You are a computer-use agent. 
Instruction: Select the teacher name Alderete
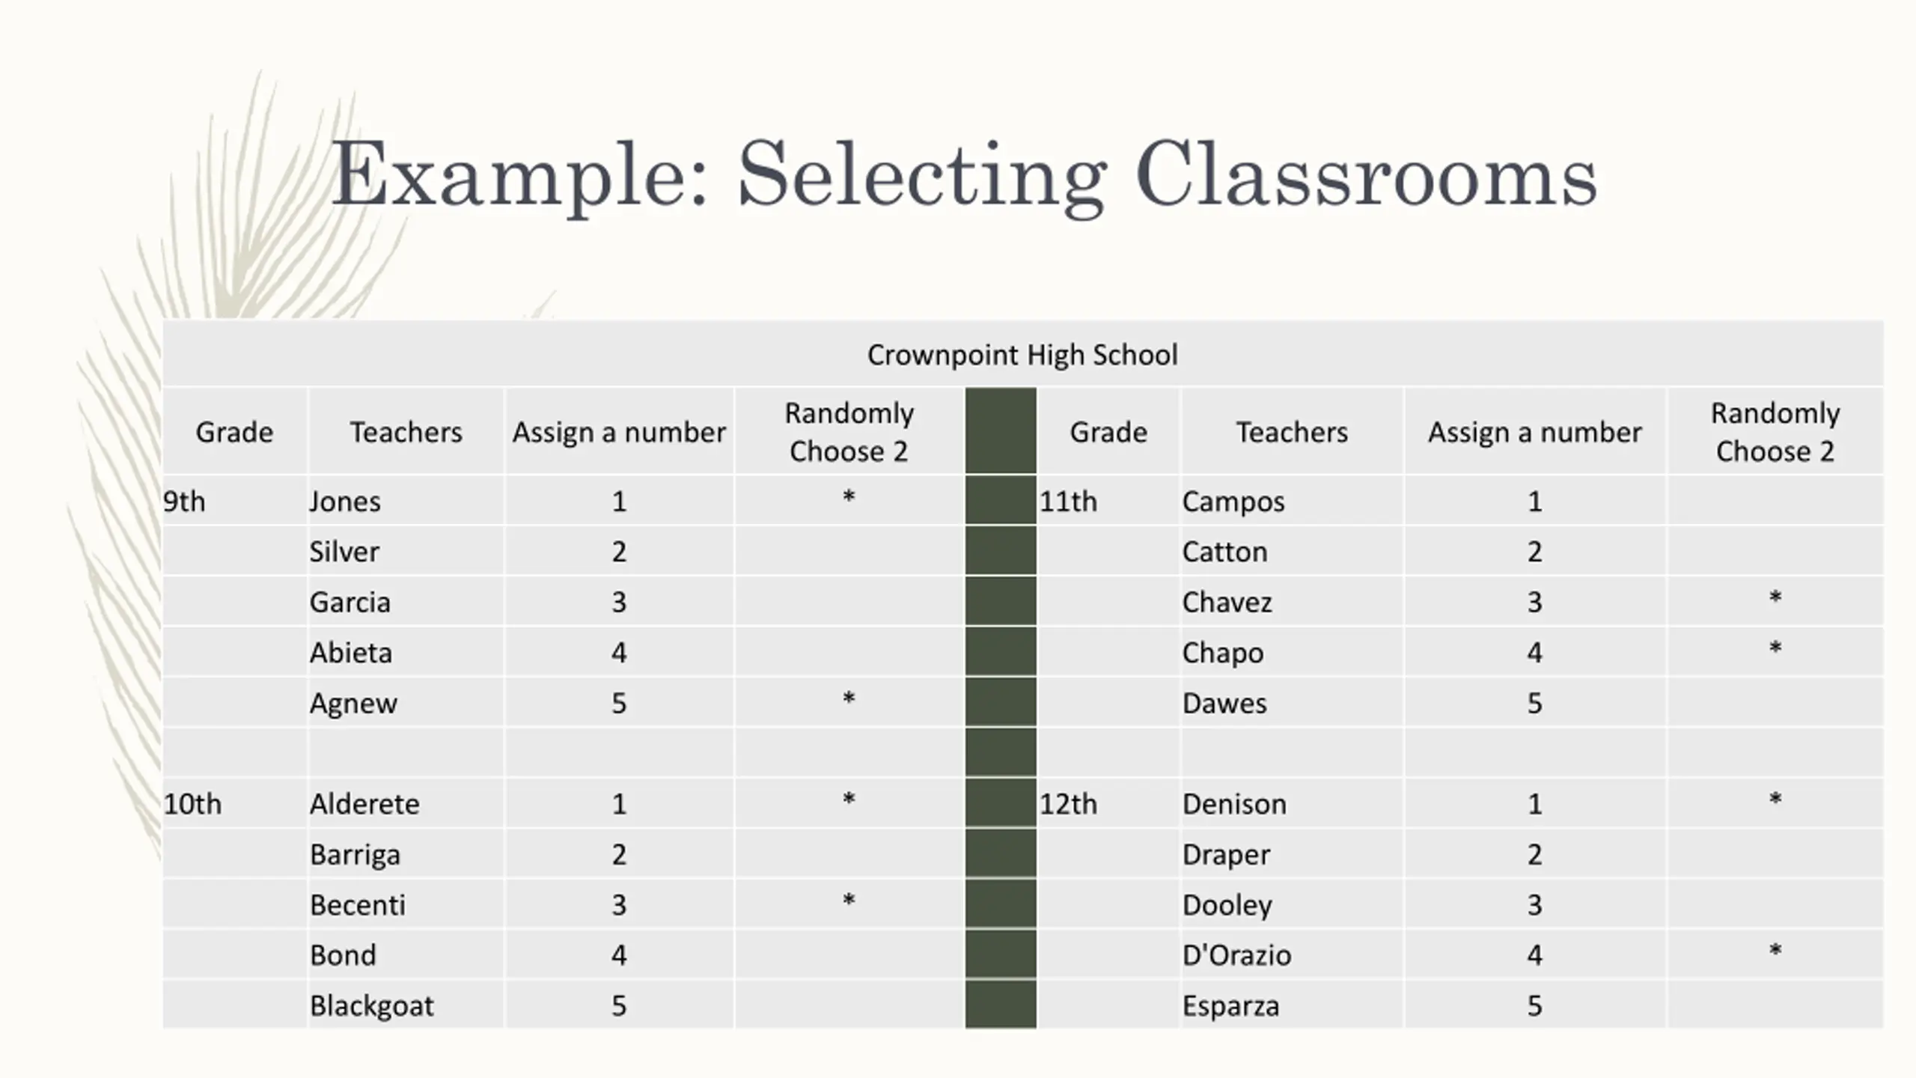364,804
